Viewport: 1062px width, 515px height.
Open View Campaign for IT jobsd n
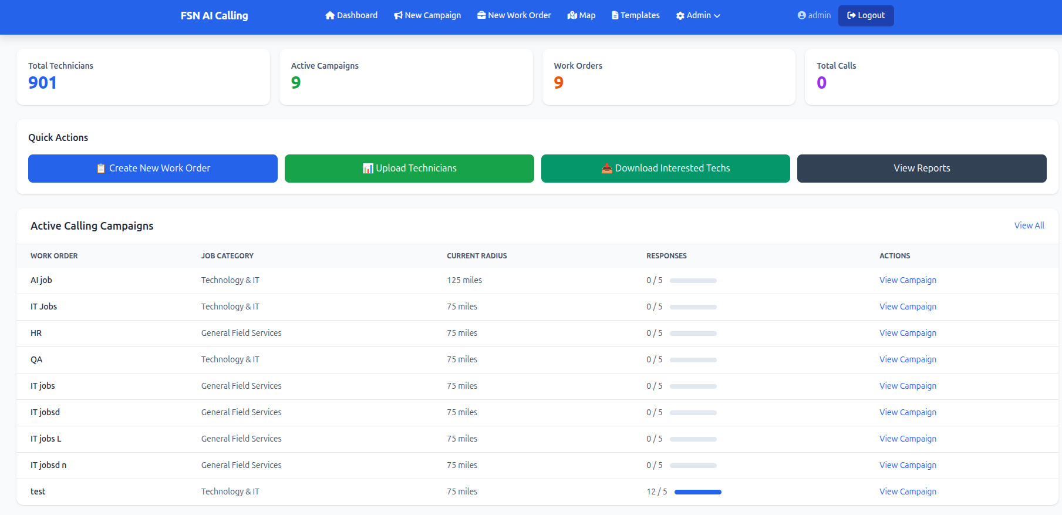click(908, 465)
